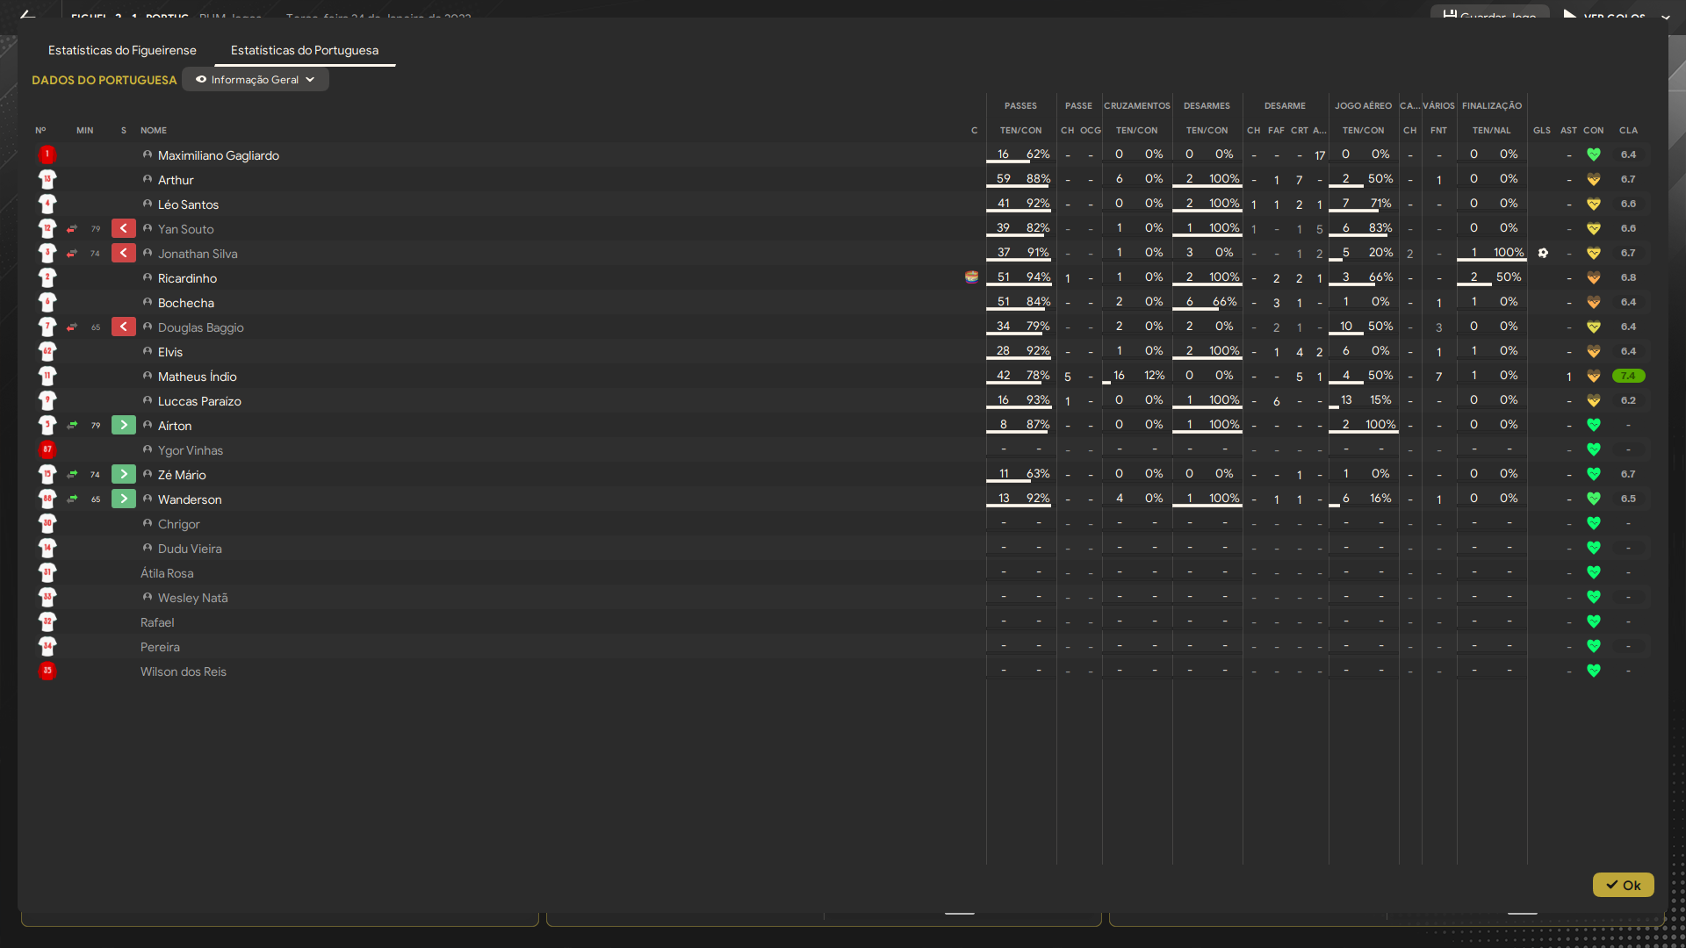Click Matheus Índio's condition heart icon

pyautogui.click(x=1593, y=376)
